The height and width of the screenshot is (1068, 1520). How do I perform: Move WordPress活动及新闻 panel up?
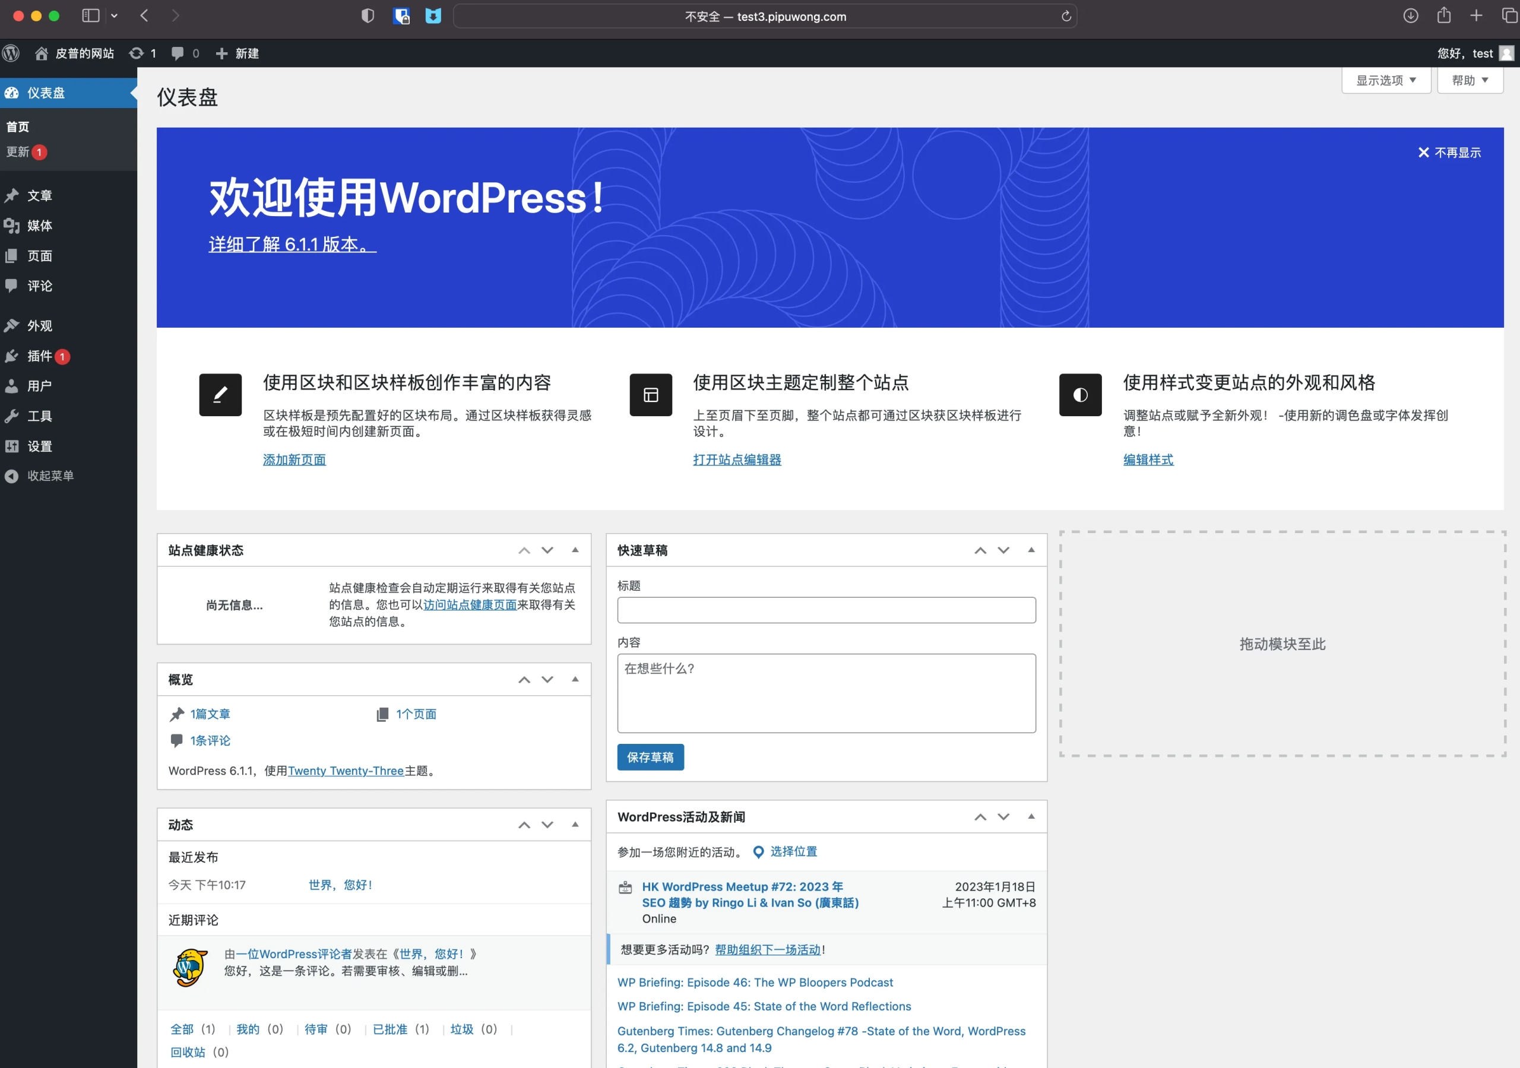980,816
